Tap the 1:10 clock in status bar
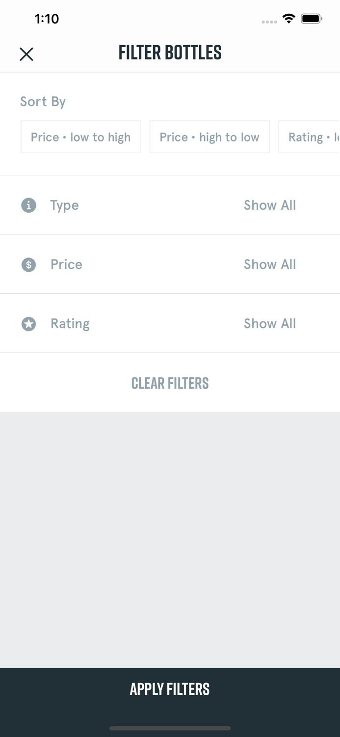 pyautogui.click(x=47, y=19)
